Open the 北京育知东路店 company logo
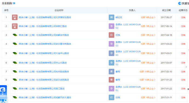This screenshot has height=103, width=189. (15, 17)
